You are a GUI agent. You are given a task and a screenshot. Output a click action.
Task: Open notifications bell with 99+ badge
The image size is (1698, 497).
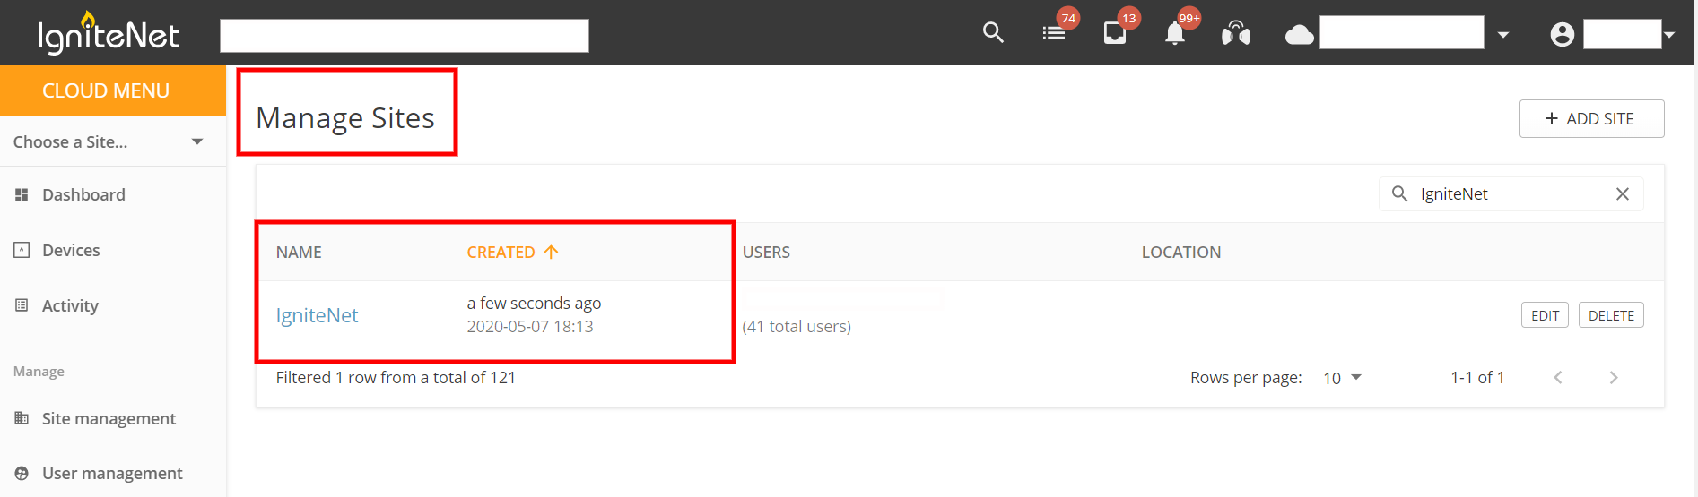tap(1175, 34)
